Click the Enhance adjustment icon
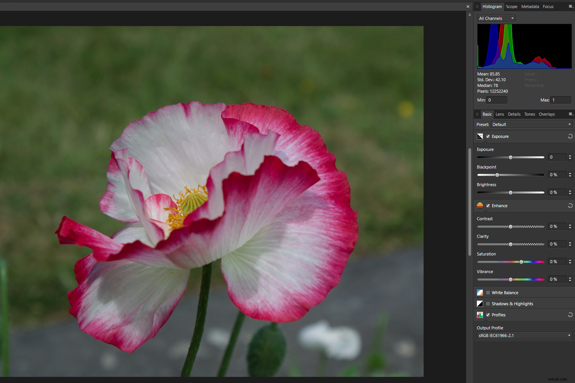 [x=480, y=206]
